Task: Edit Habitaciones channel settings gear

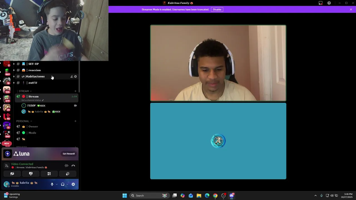Action: point(75,76)
